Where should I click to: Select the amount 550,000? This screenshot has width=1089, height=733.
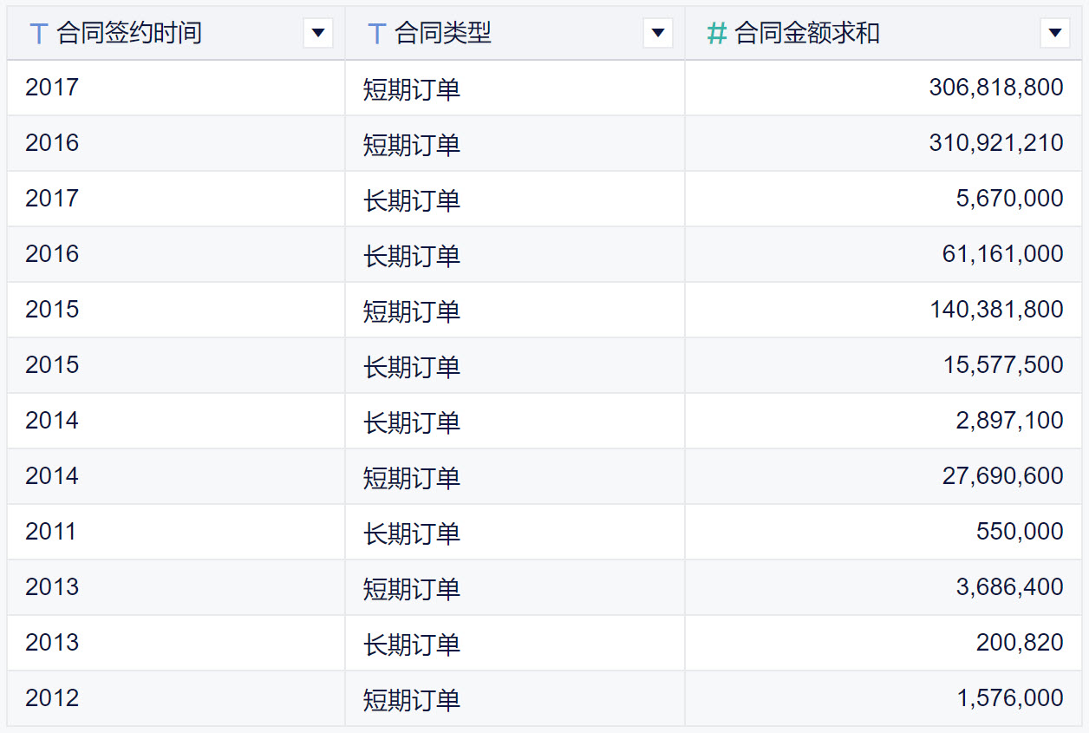(x=1020, y=532)
